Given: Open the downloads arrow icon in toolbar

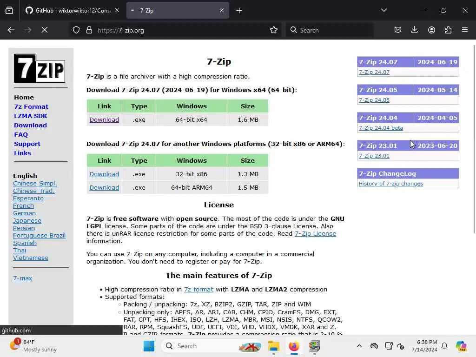Looking at the screenshot, I should click(x=414, y=30).
